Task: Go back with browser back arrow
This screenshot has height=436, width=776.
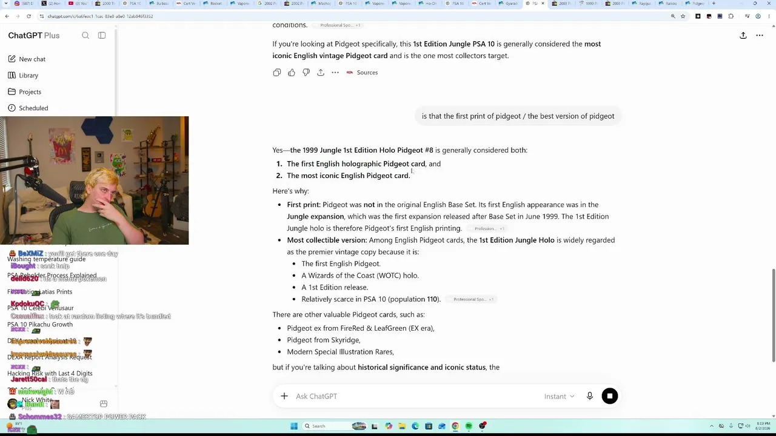Action: tap(7, 16)
